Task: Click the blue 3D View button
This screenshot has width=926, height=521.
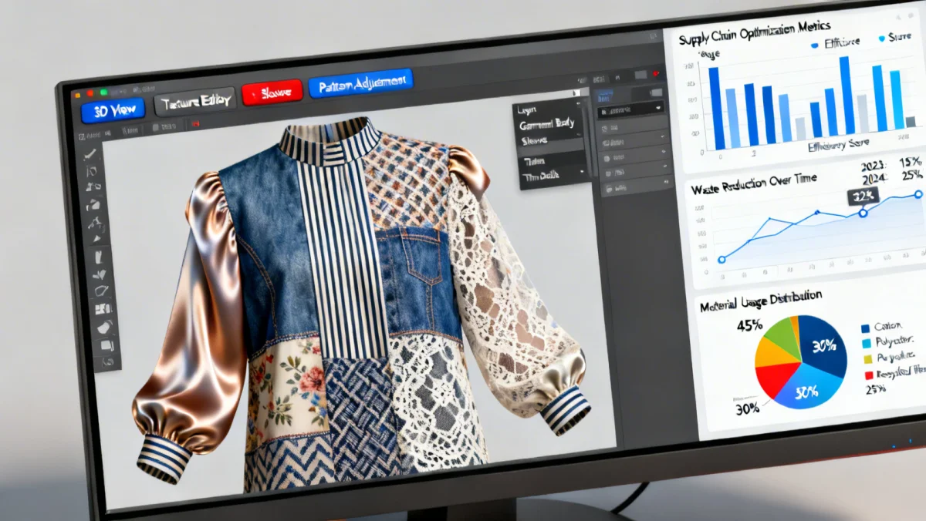Action: coord(113,111)
